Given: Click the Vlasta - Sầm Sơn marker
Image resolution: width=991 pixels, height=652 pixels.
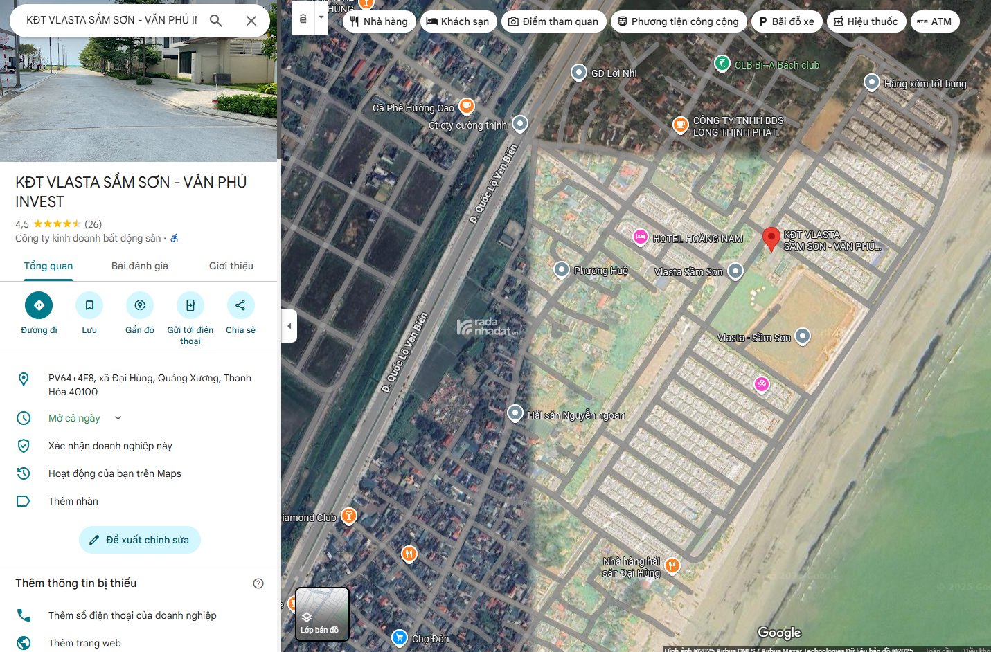Looking at the screenshot, I should click(x=803, y=336).
